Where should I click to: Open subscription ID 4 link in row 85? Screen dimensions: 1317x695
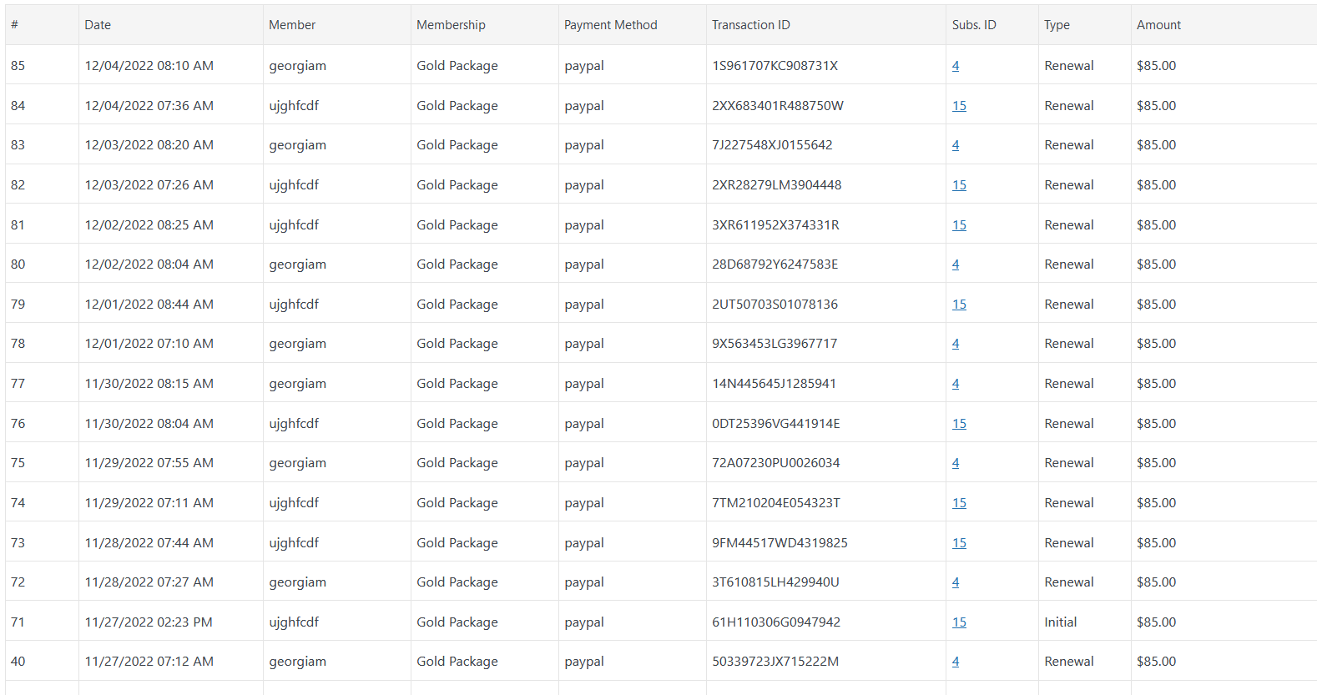pyautogui.click(x=956, y=66)
